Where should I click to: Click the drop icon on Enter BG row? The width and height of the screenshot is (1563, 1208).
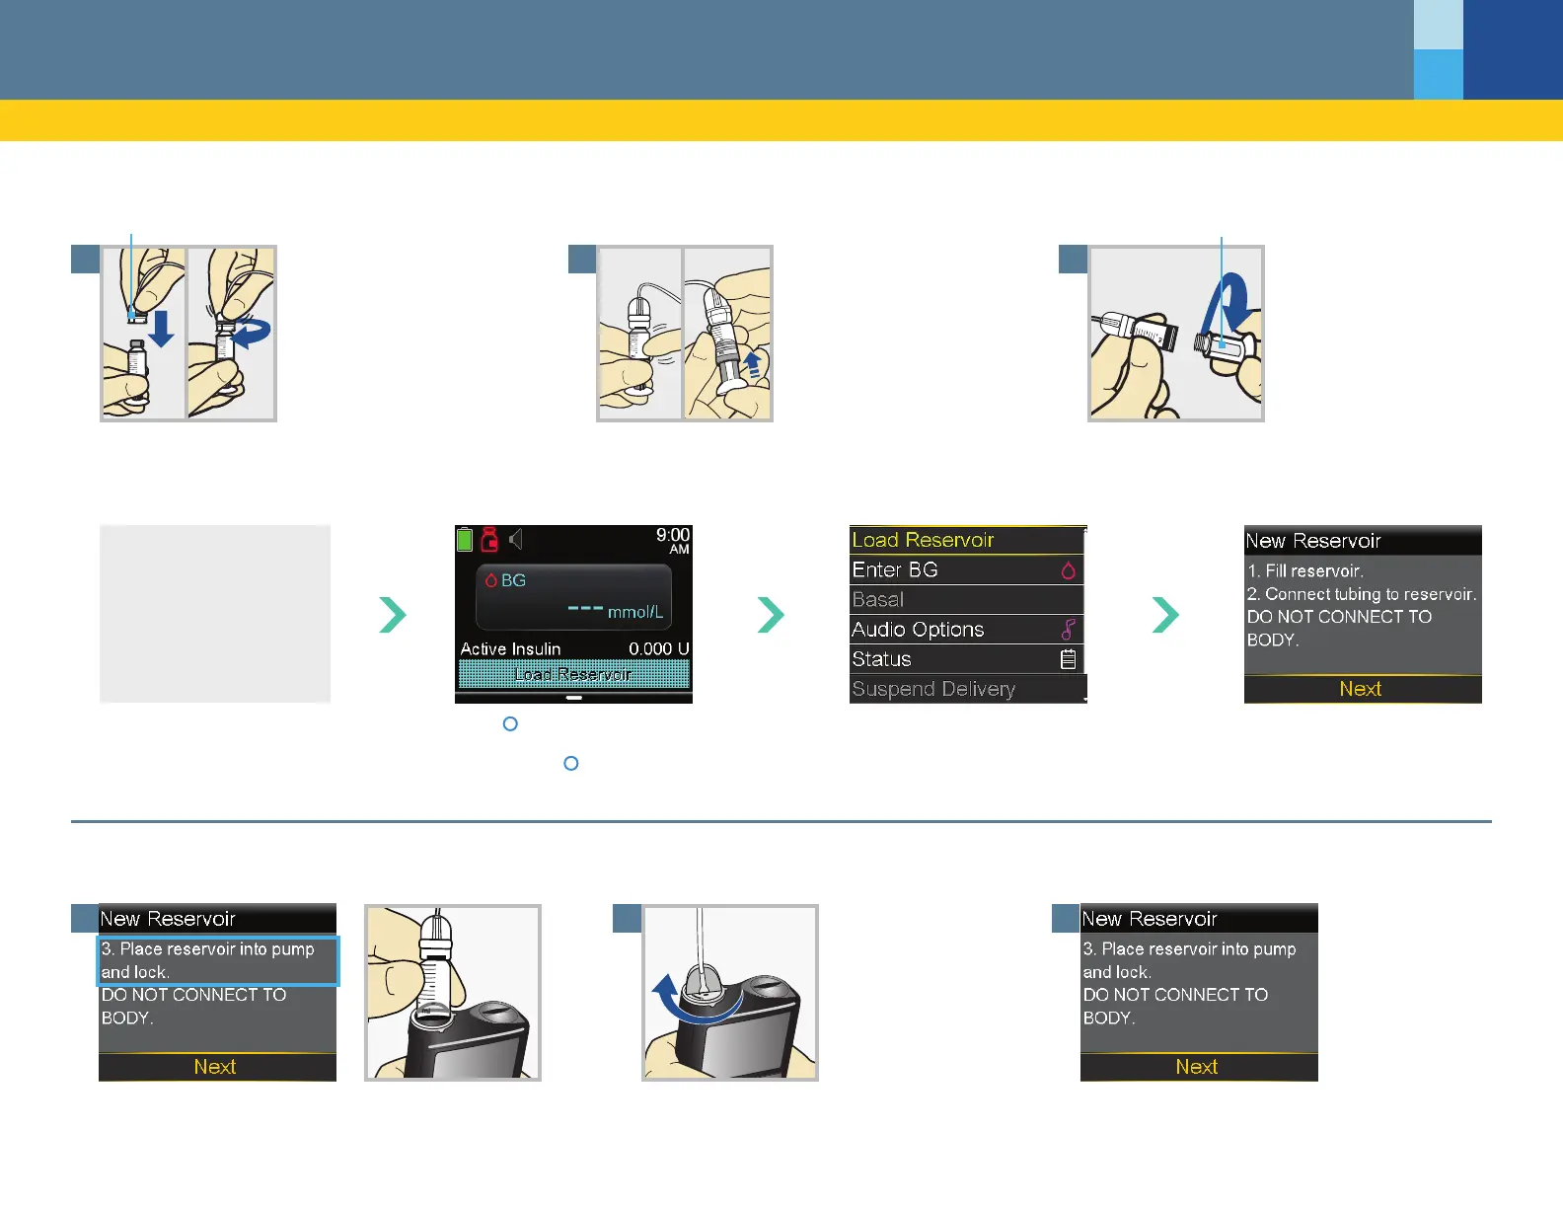[1068, 570]
